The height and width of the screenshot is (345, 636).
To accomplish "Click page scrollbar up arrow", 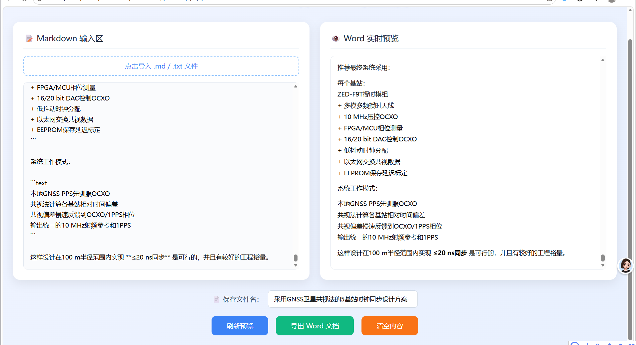I will (630, 10).
